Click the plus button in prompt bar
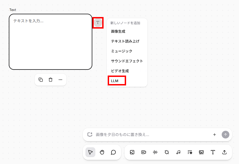The image size is (239, 164). (215, 135)
